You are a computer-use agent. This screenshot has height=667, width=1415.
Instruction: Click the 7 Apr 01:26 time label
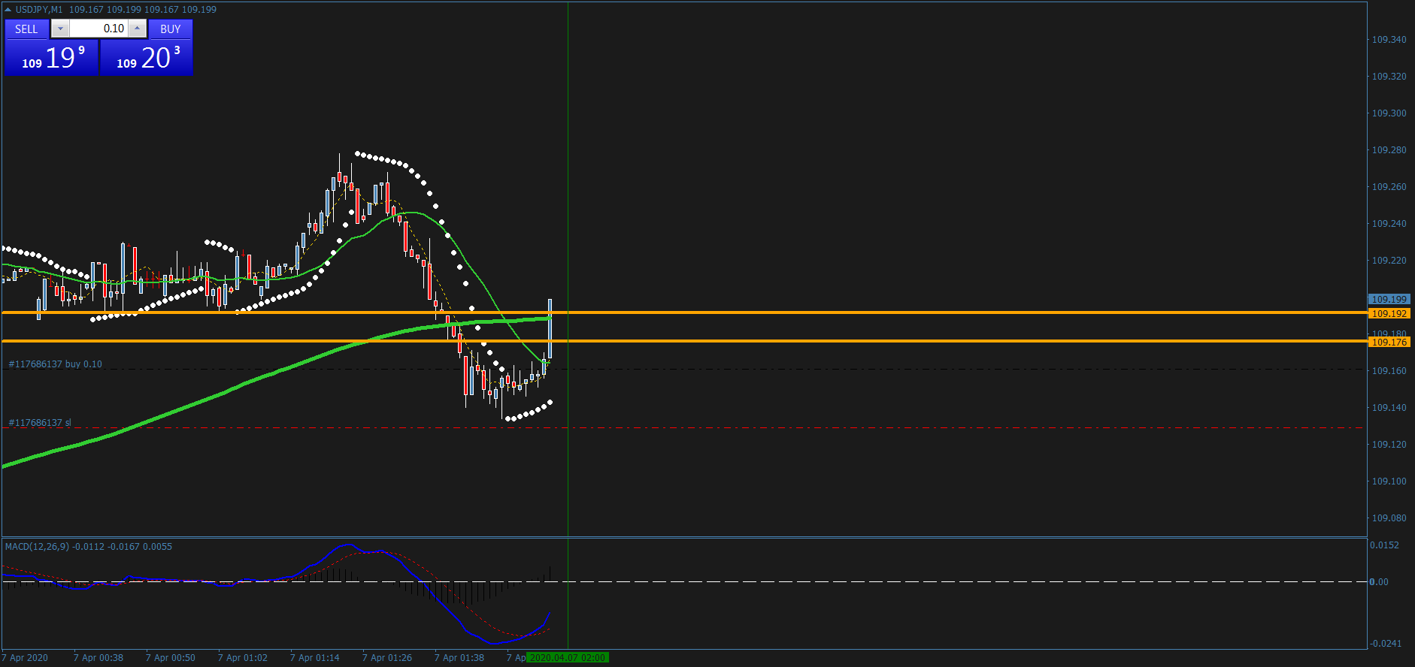(387, 658)
